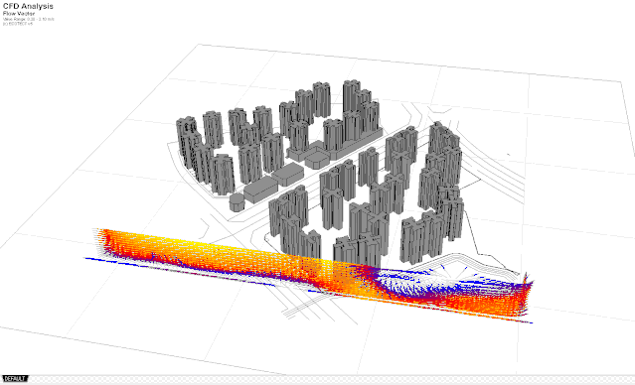Image resolution: width=635 pixels, height=385 pixels.
Task: Click the "CFD Analysis" title text
Action: (x=28, y=6)
